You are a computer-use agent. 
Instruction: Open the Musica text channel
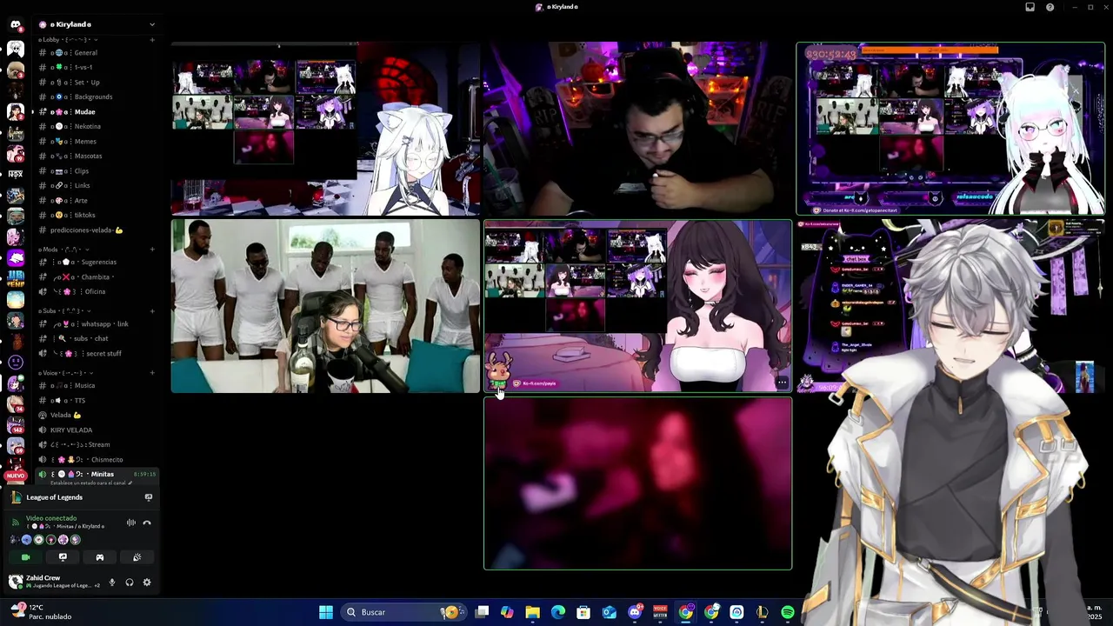[x=96, y=386]
